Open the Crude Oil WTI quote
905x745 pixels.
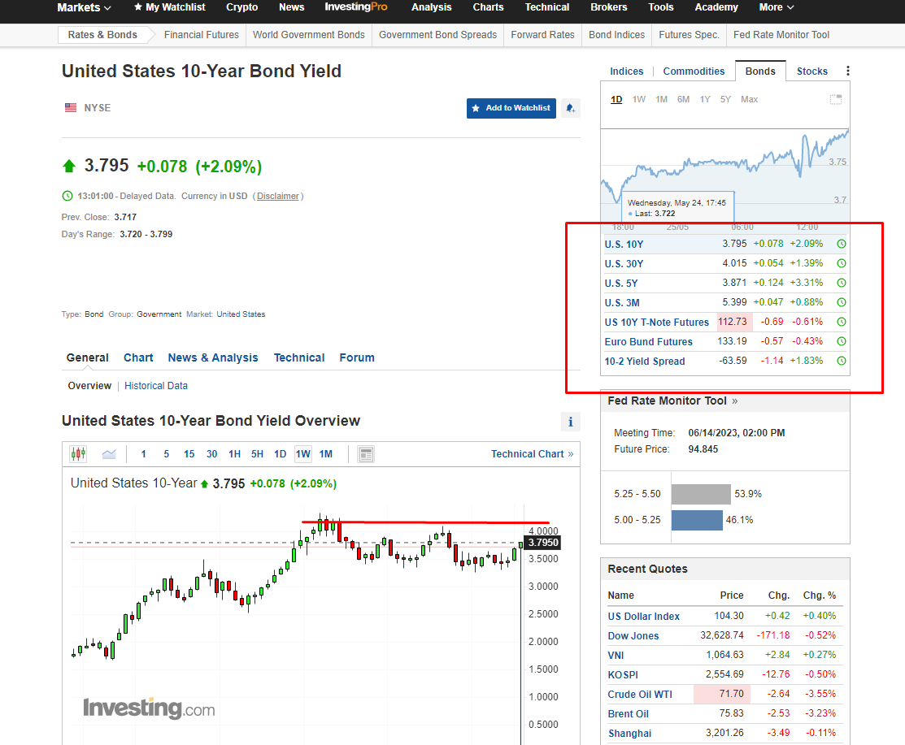(x=639, y=695)
